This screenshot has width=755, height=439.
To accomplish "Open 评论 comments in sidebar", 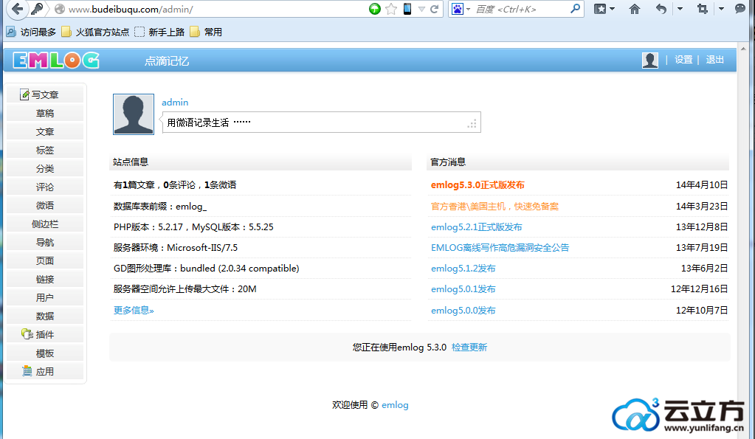I will coord(45,187).
